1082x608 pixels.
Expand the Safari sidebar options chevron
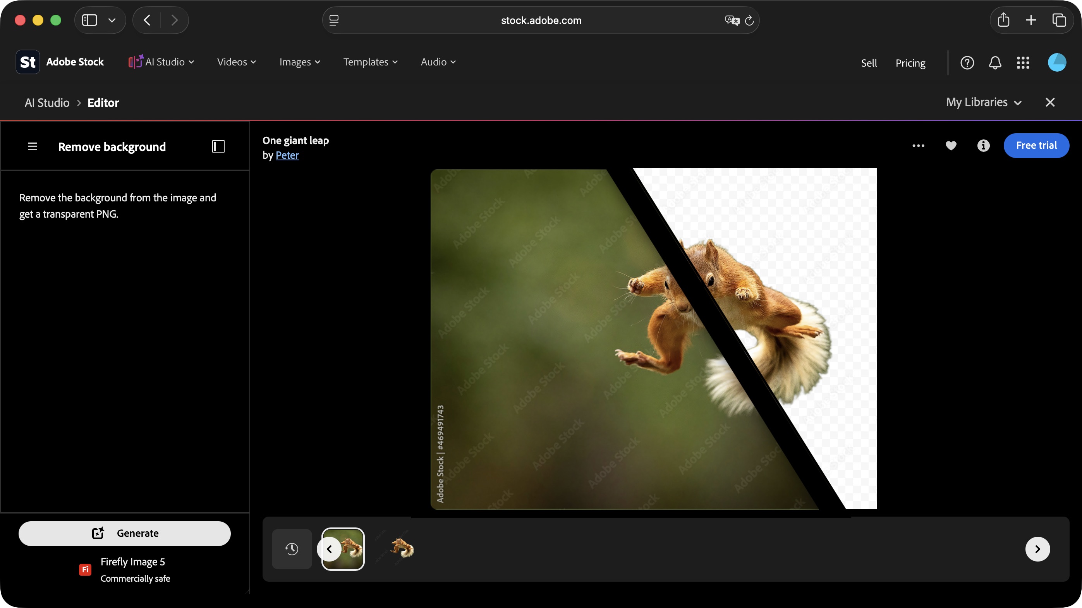(112, 20)
